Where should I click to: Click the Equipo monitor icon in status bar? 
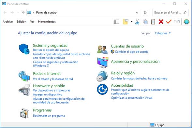(152, 125)
